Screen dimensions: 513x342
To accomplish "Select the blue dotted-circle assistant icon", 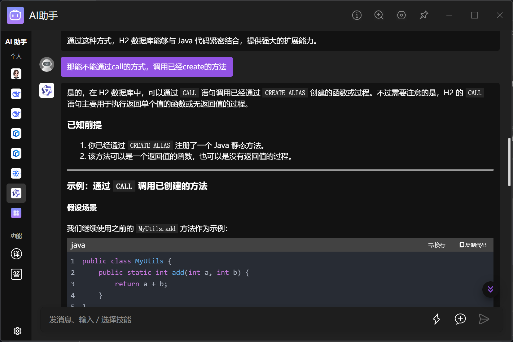I will [x=16, y=173].
